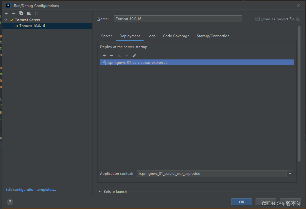
Task: Open the Startup/Connection tab
Action: (x=213, y=36)
